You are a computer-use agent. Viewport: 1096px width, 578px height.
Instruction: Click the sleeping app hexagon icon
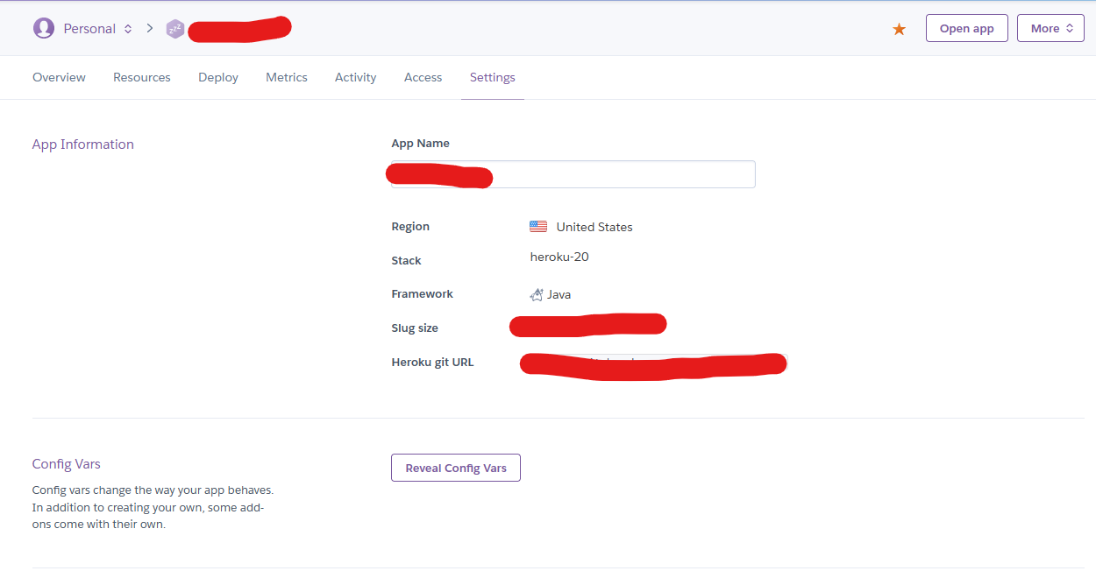click(x=175, y=29)
